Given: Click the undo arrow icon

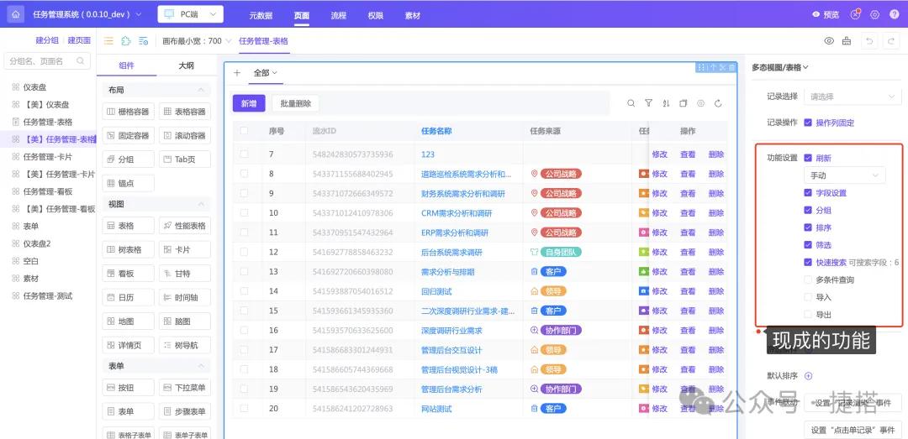Looking at the screenshot, I should [869, 40].
